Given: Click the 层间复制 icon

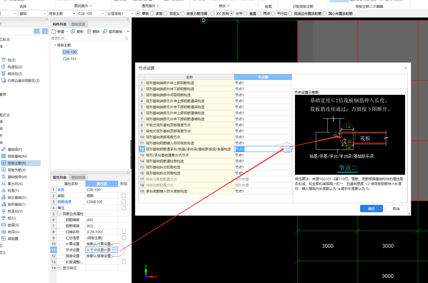Looking at the screenshot, I should [105, 31].
